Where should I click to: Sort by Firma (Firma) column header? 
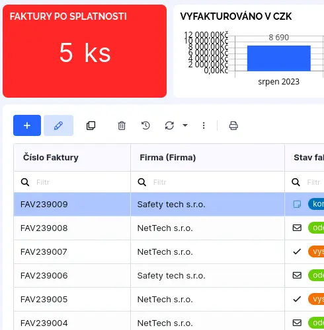click(168, 158)
